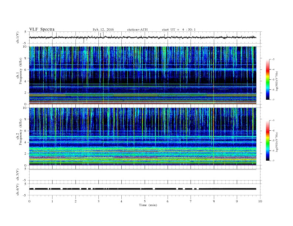The image size is (293, 226).
Task: Click the 'ch.1(V)' waveform axis label
Action: pyautogui.click(x=18, y=37)
